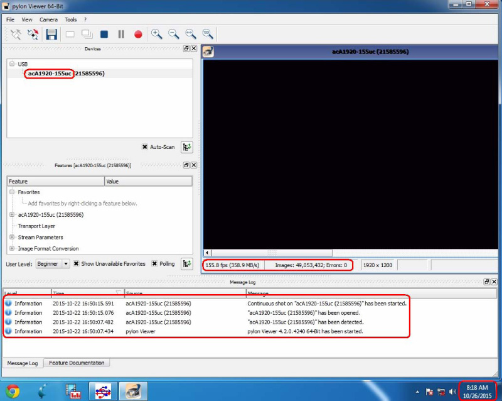Close the Devices panel
Viewport: 502px width, 401px height.
pyautogui.click(x=194, y=48)
